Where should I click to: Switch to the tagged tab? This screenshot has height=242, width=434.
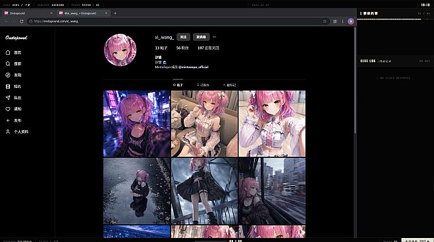coord(229,85)
